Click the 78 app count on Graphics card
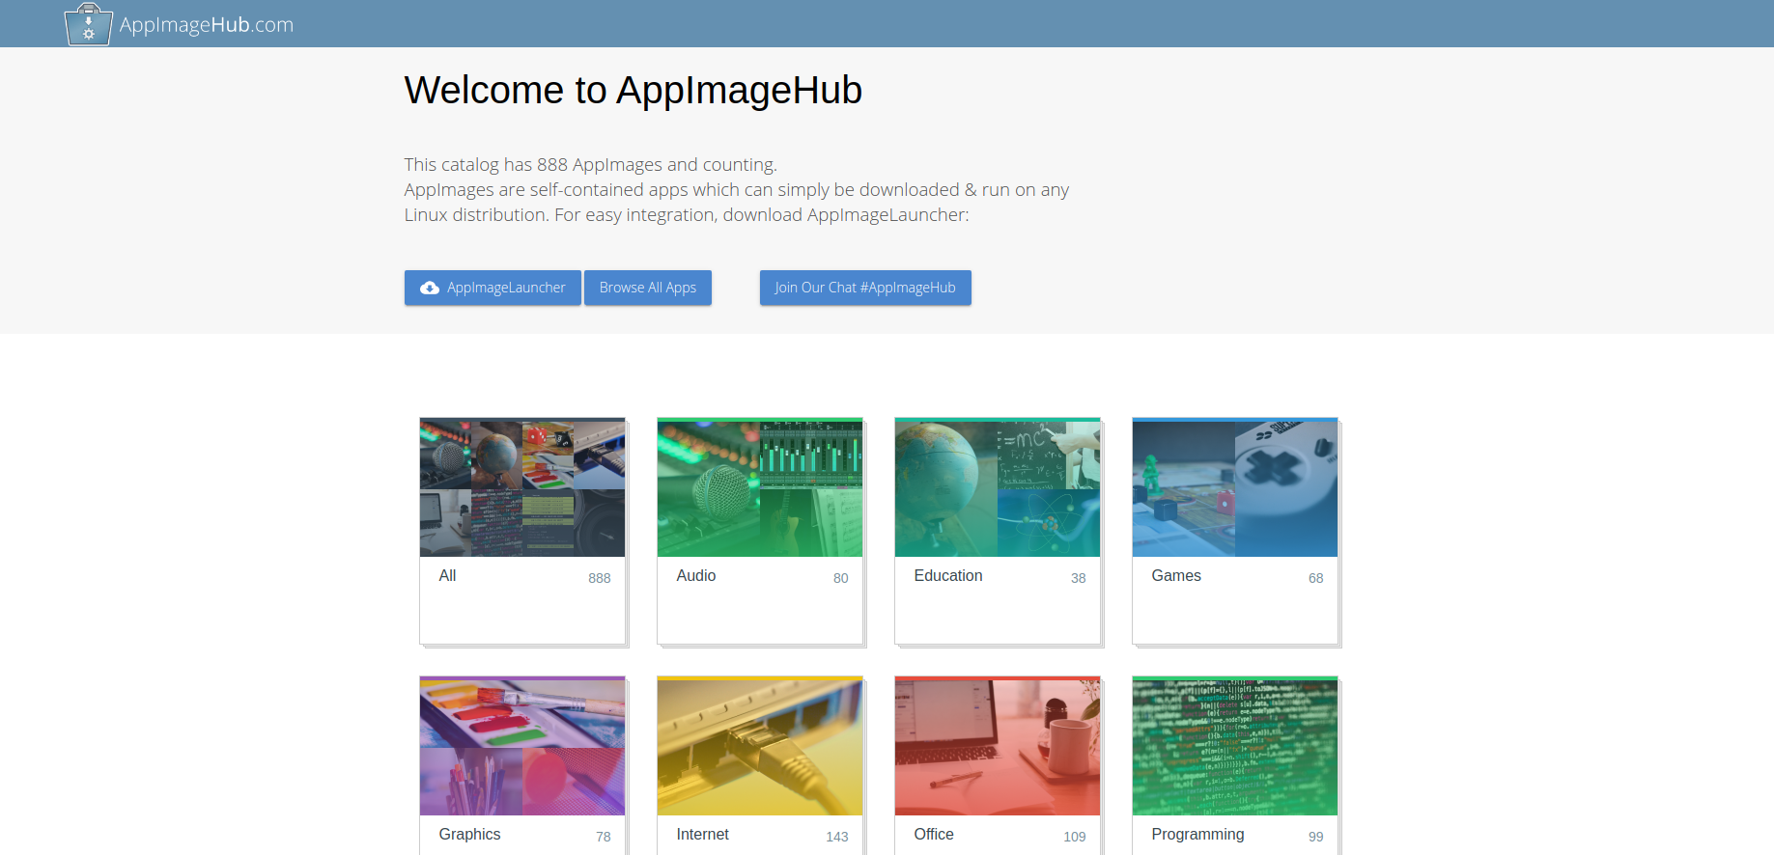Screen dimensions: 1774x855 (x=604, y=837)
